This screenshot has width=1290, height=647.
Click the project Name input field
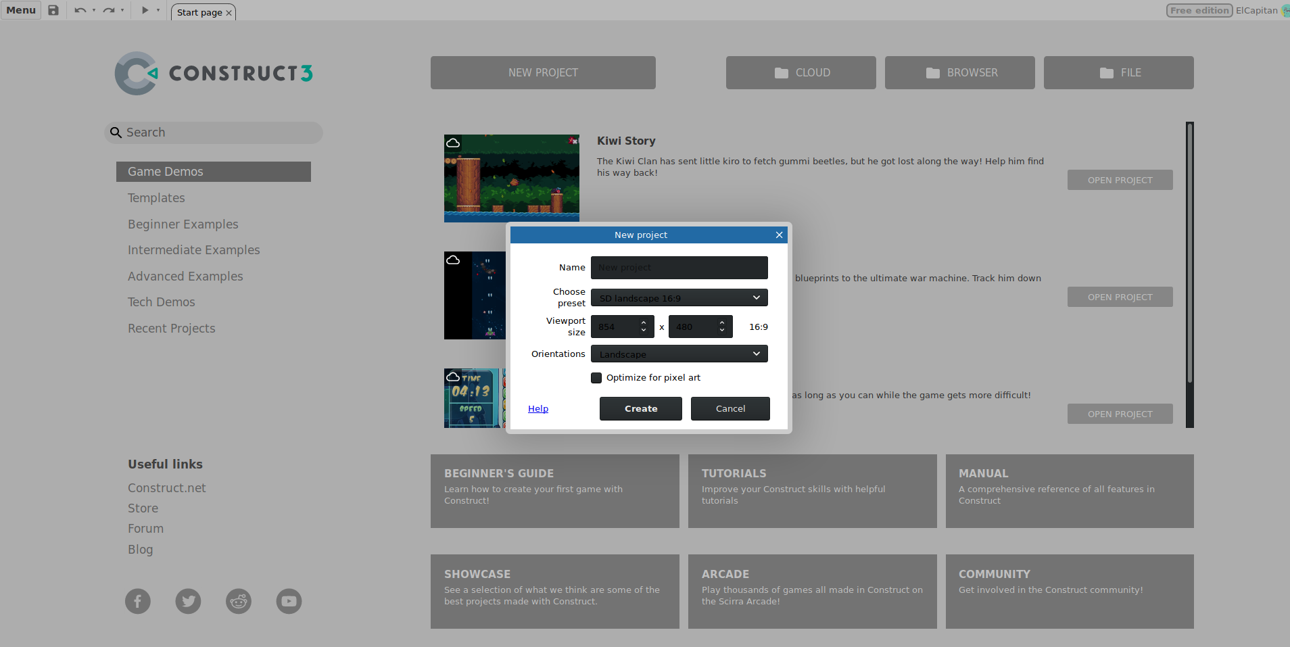pyautogui.click(x=679, y=267)
